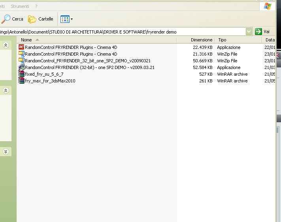Screen dimensions: 281x222
Task: Click the 22.439 KB size cell
Action: 202,47
